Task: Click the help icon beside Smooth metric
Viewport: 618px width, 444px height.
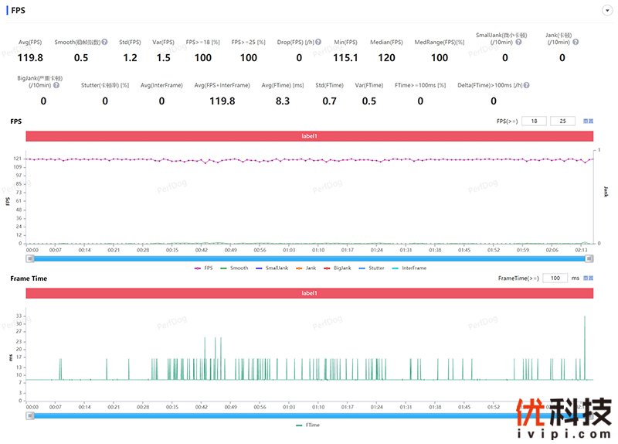Action: (x=104, y=42)
